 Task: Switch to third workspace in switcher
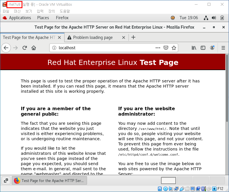pyautogui.click(x=201, y=181)
